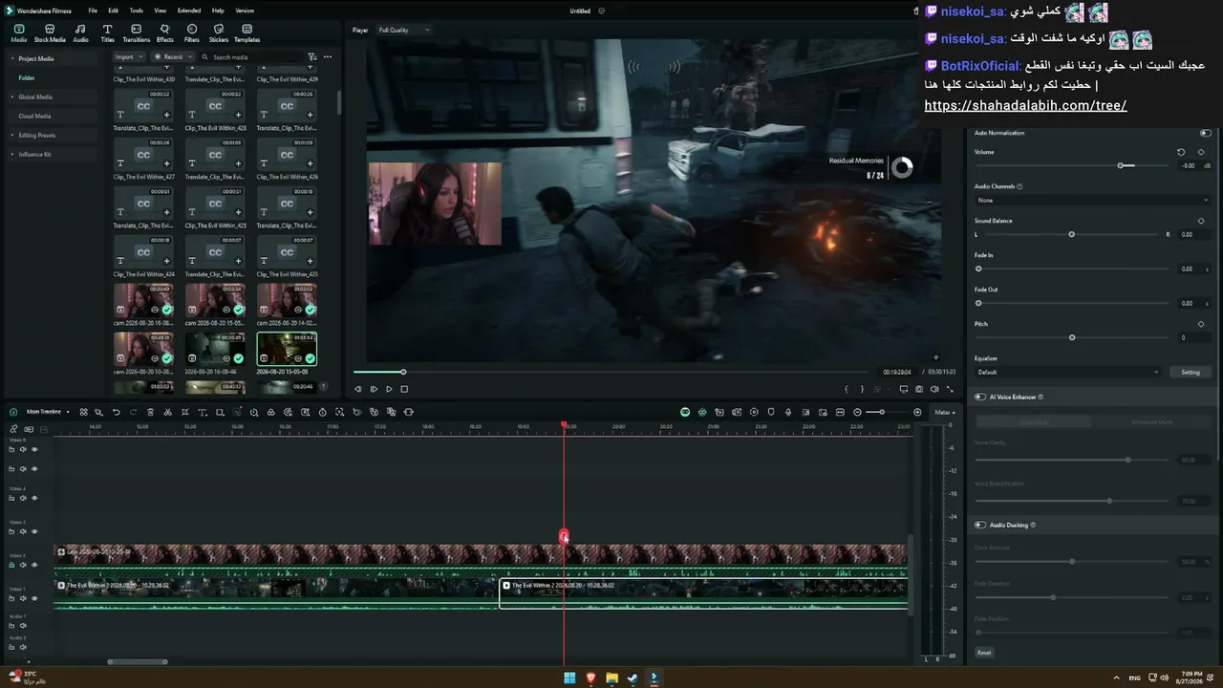Reset the Volume value

[x=1181, y=152]
